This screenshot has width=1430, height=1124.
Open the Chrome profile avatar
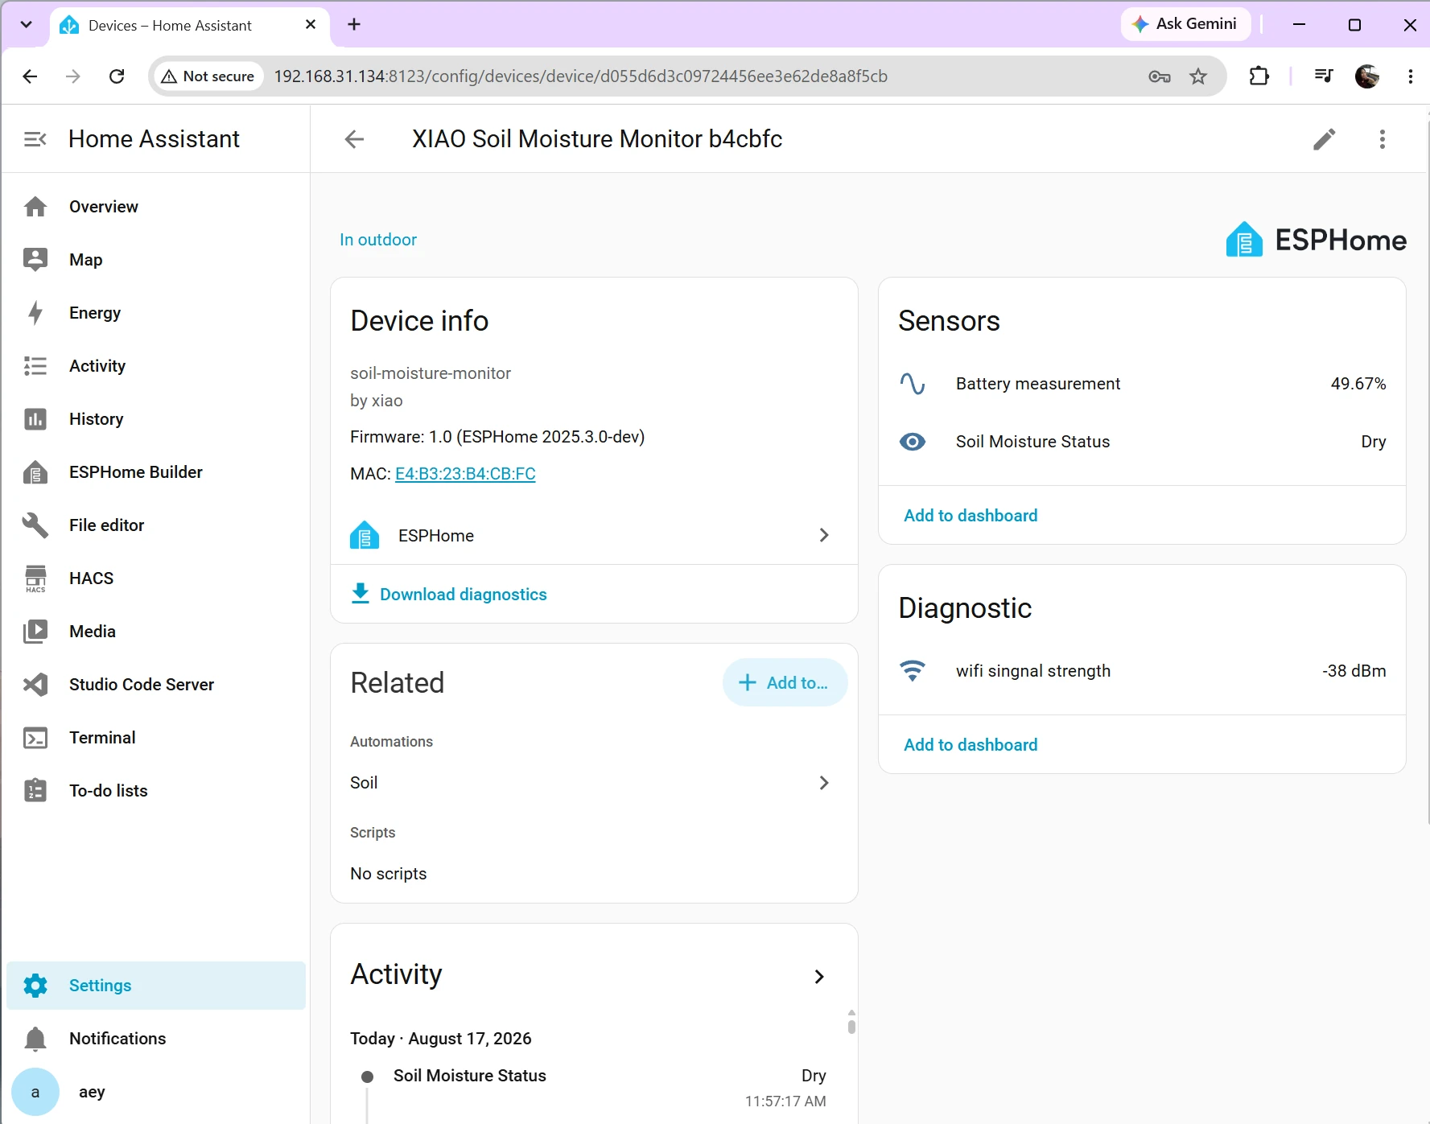click(1367, 76)
